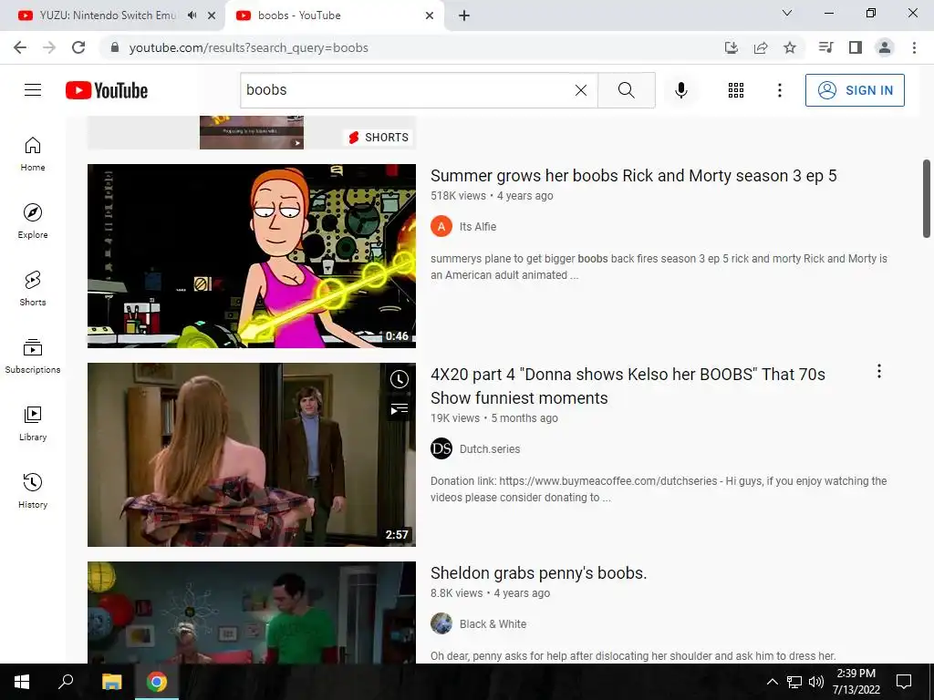Viewport: 934px width, 700px height.
Task: Open Black & White channel avatar
Action: 441,623
